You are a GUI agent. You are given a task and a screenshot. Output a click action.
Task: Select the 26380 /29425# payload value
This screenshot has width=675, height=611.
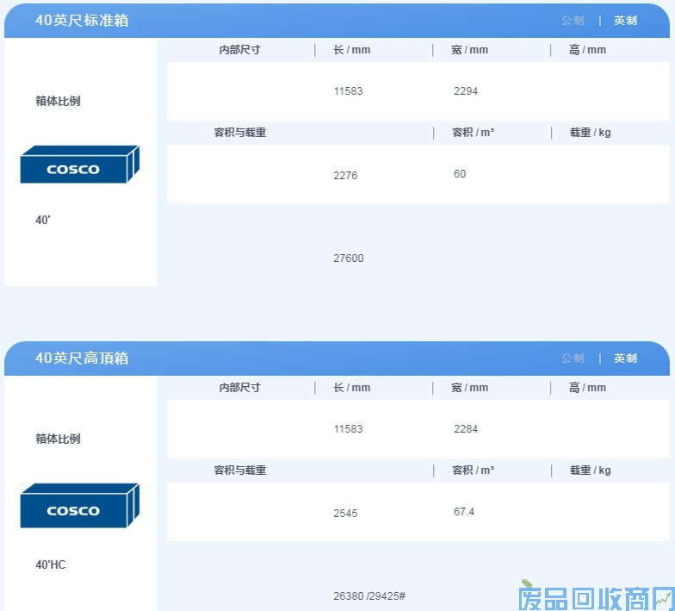(x=369, y=596)
